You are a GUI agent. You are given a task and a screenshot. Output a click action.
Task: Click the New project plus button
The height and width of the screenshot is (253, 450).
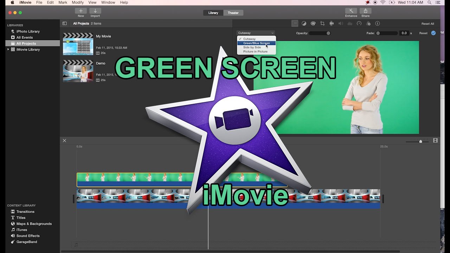click(81, 11)
